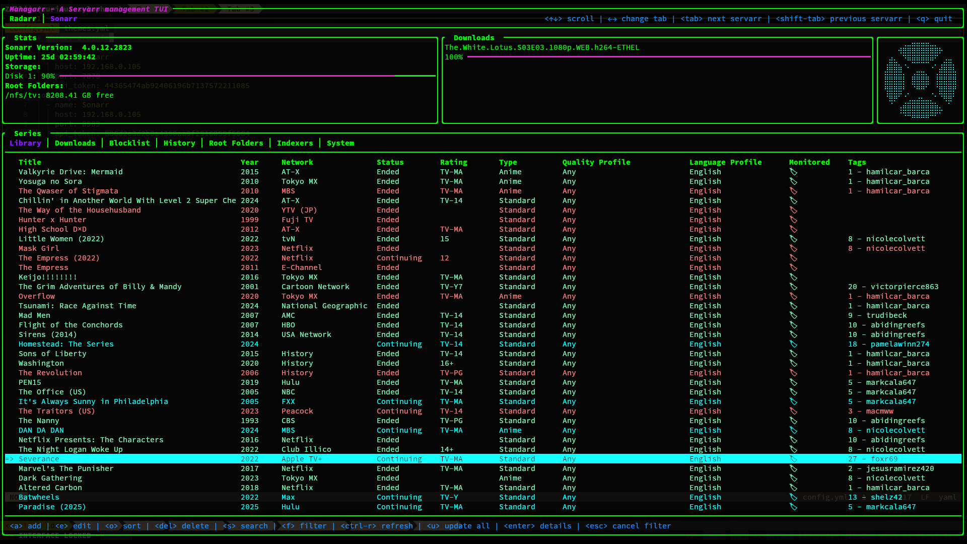
Task: Click the monitored icon for Overflow
Action: click(x=793, y=296)
